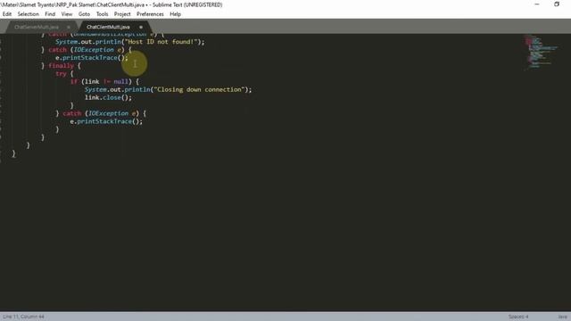The height and width of the screenshot is (321, 571).
Task: Click the try keyword after finally
Action: (61, 74)
